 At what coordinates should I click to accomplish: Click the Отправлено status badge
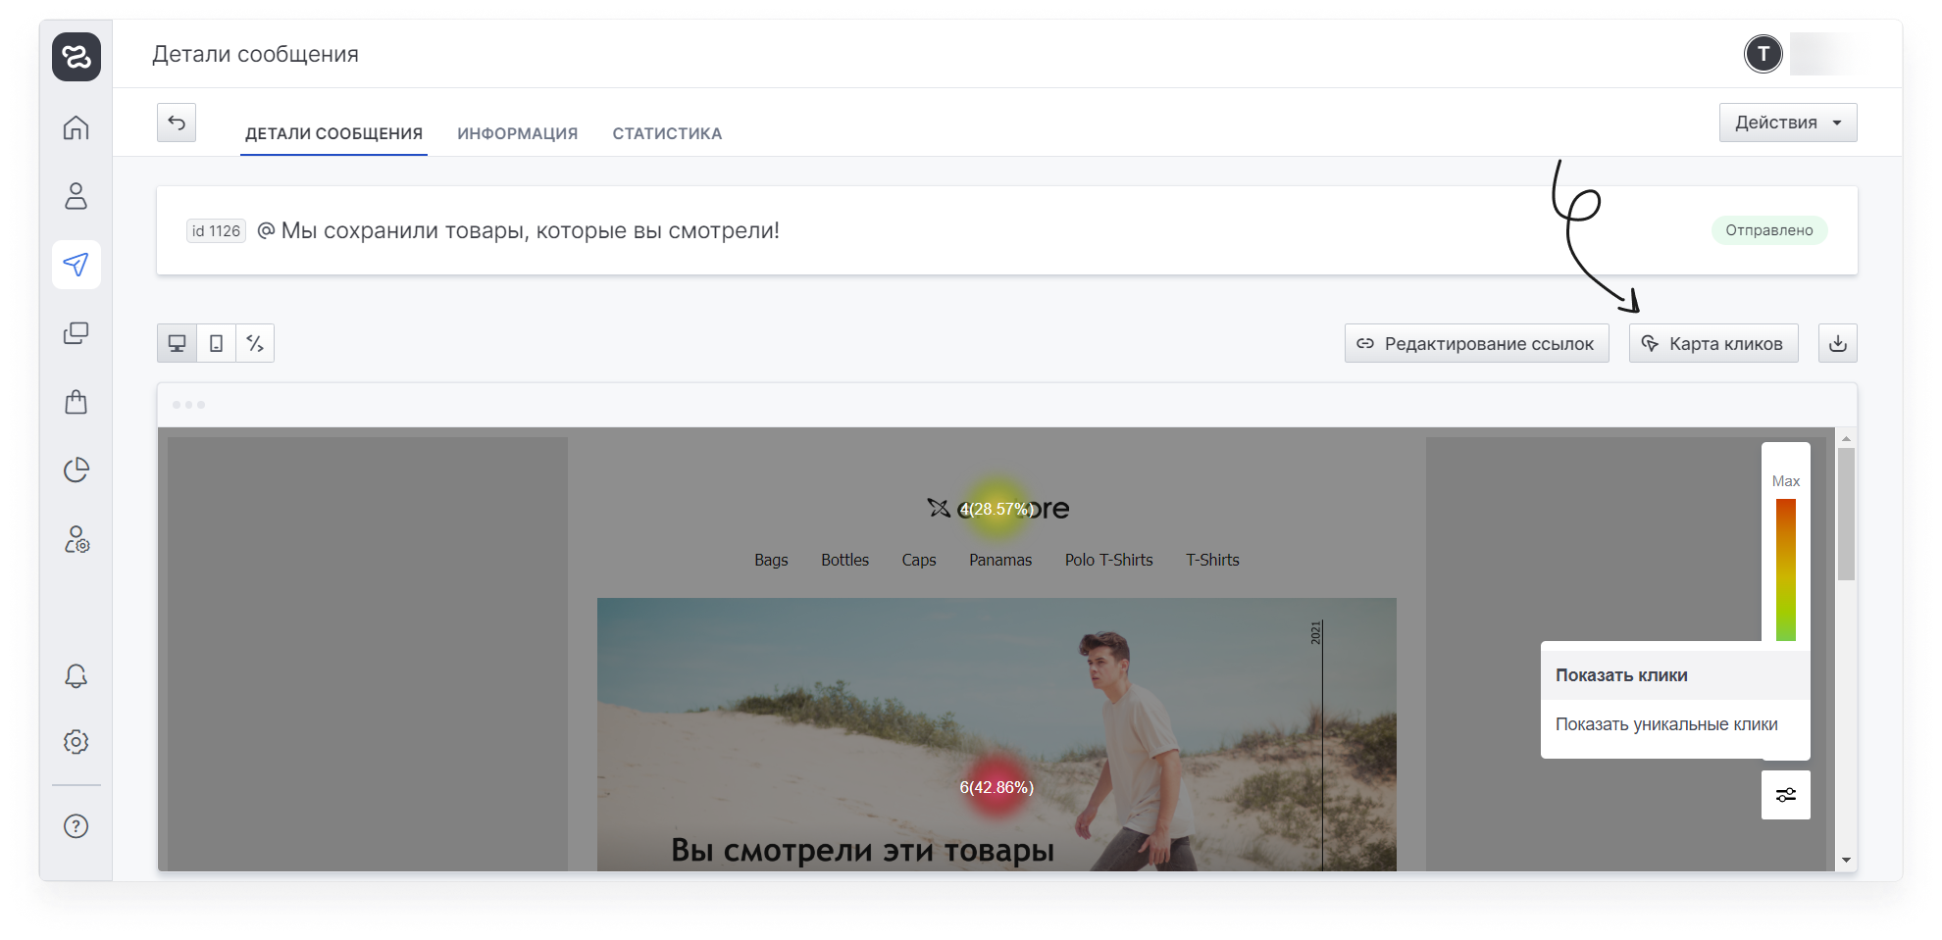click(1769, 230)
